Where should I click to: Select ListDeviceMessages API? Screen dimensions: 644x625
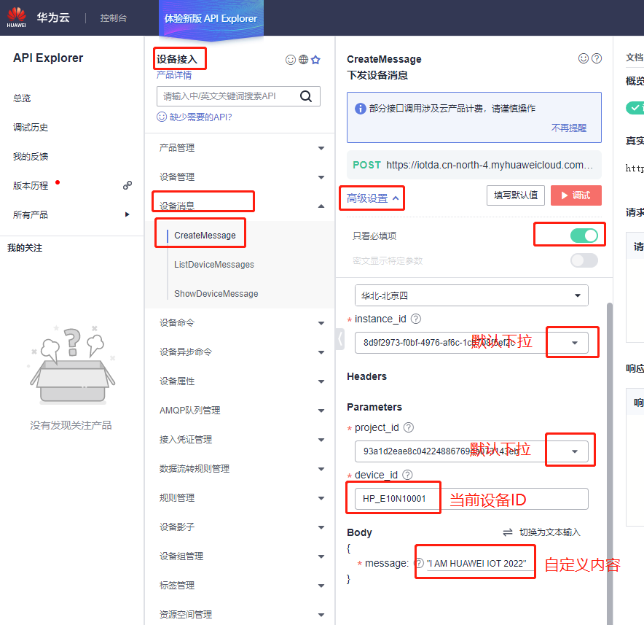214,265
